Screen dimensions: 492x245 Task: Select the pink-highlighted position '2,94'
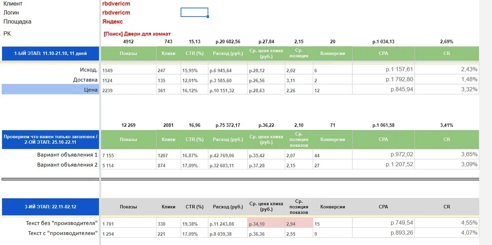point(299,223)
